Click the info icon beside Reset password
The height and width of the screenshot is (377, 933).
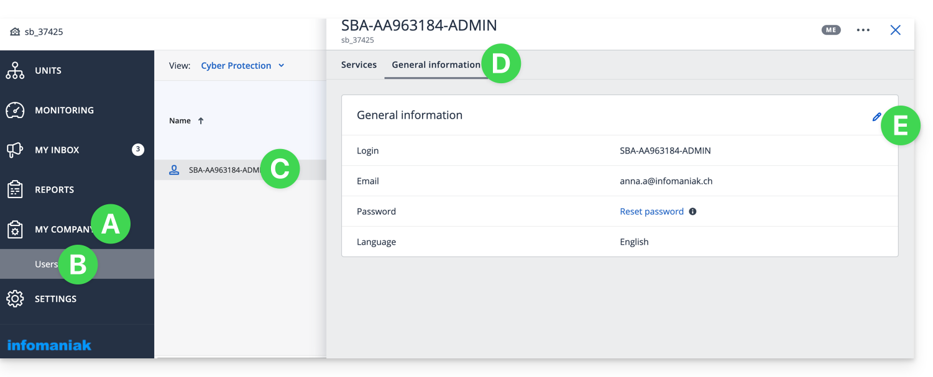692,212
